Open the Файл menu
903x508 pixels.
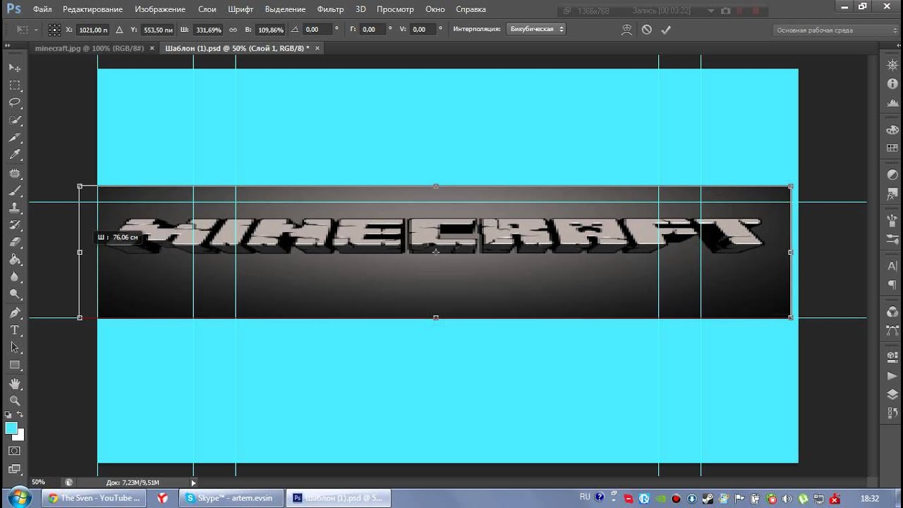click(42, 9)
